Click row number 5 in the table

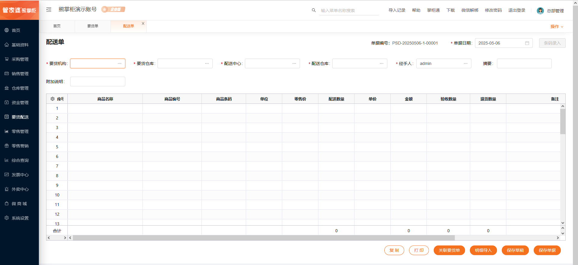pyautogui.click(x=57, y=147)
